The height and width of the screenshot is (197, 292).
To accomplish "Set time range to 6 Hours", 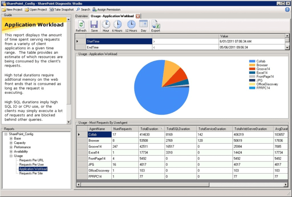I will 117,26.
